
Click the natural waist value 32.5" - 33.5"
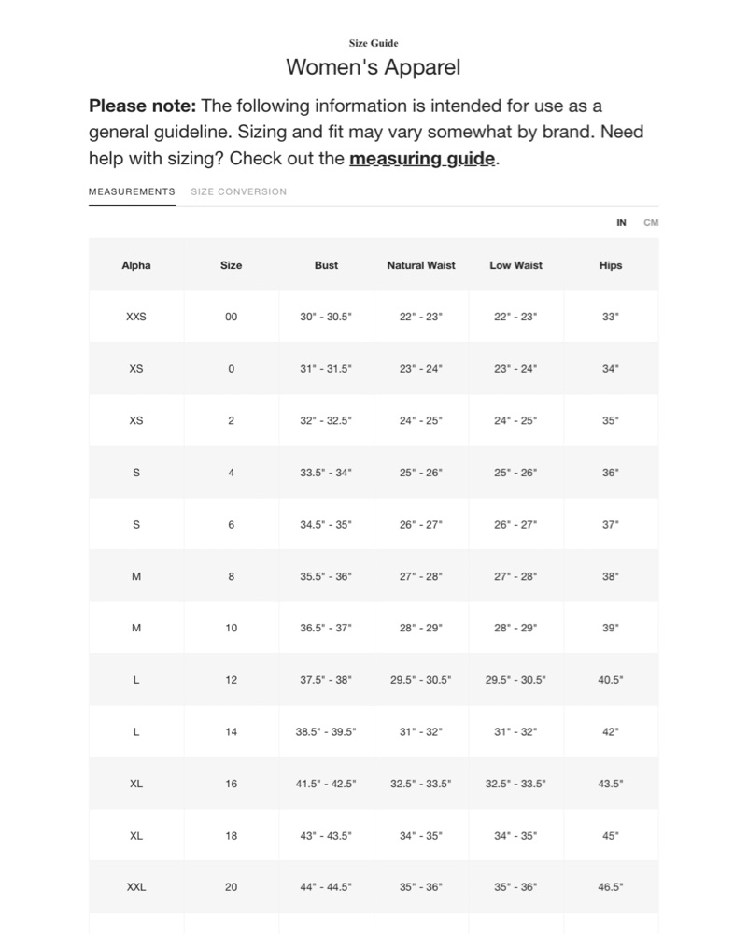(421, 784)
